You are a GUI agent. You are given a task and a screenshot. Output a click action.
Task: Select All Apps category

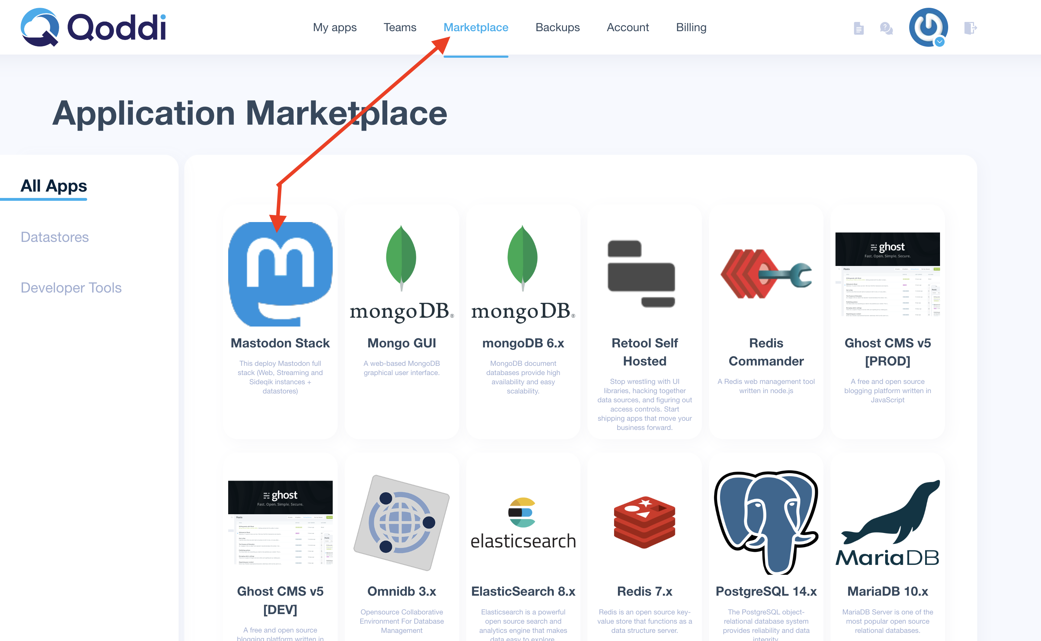pos(54,186)
